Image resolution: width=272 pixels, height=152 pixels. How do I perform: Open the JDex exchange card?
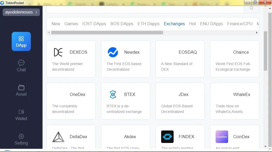point(180,101)
